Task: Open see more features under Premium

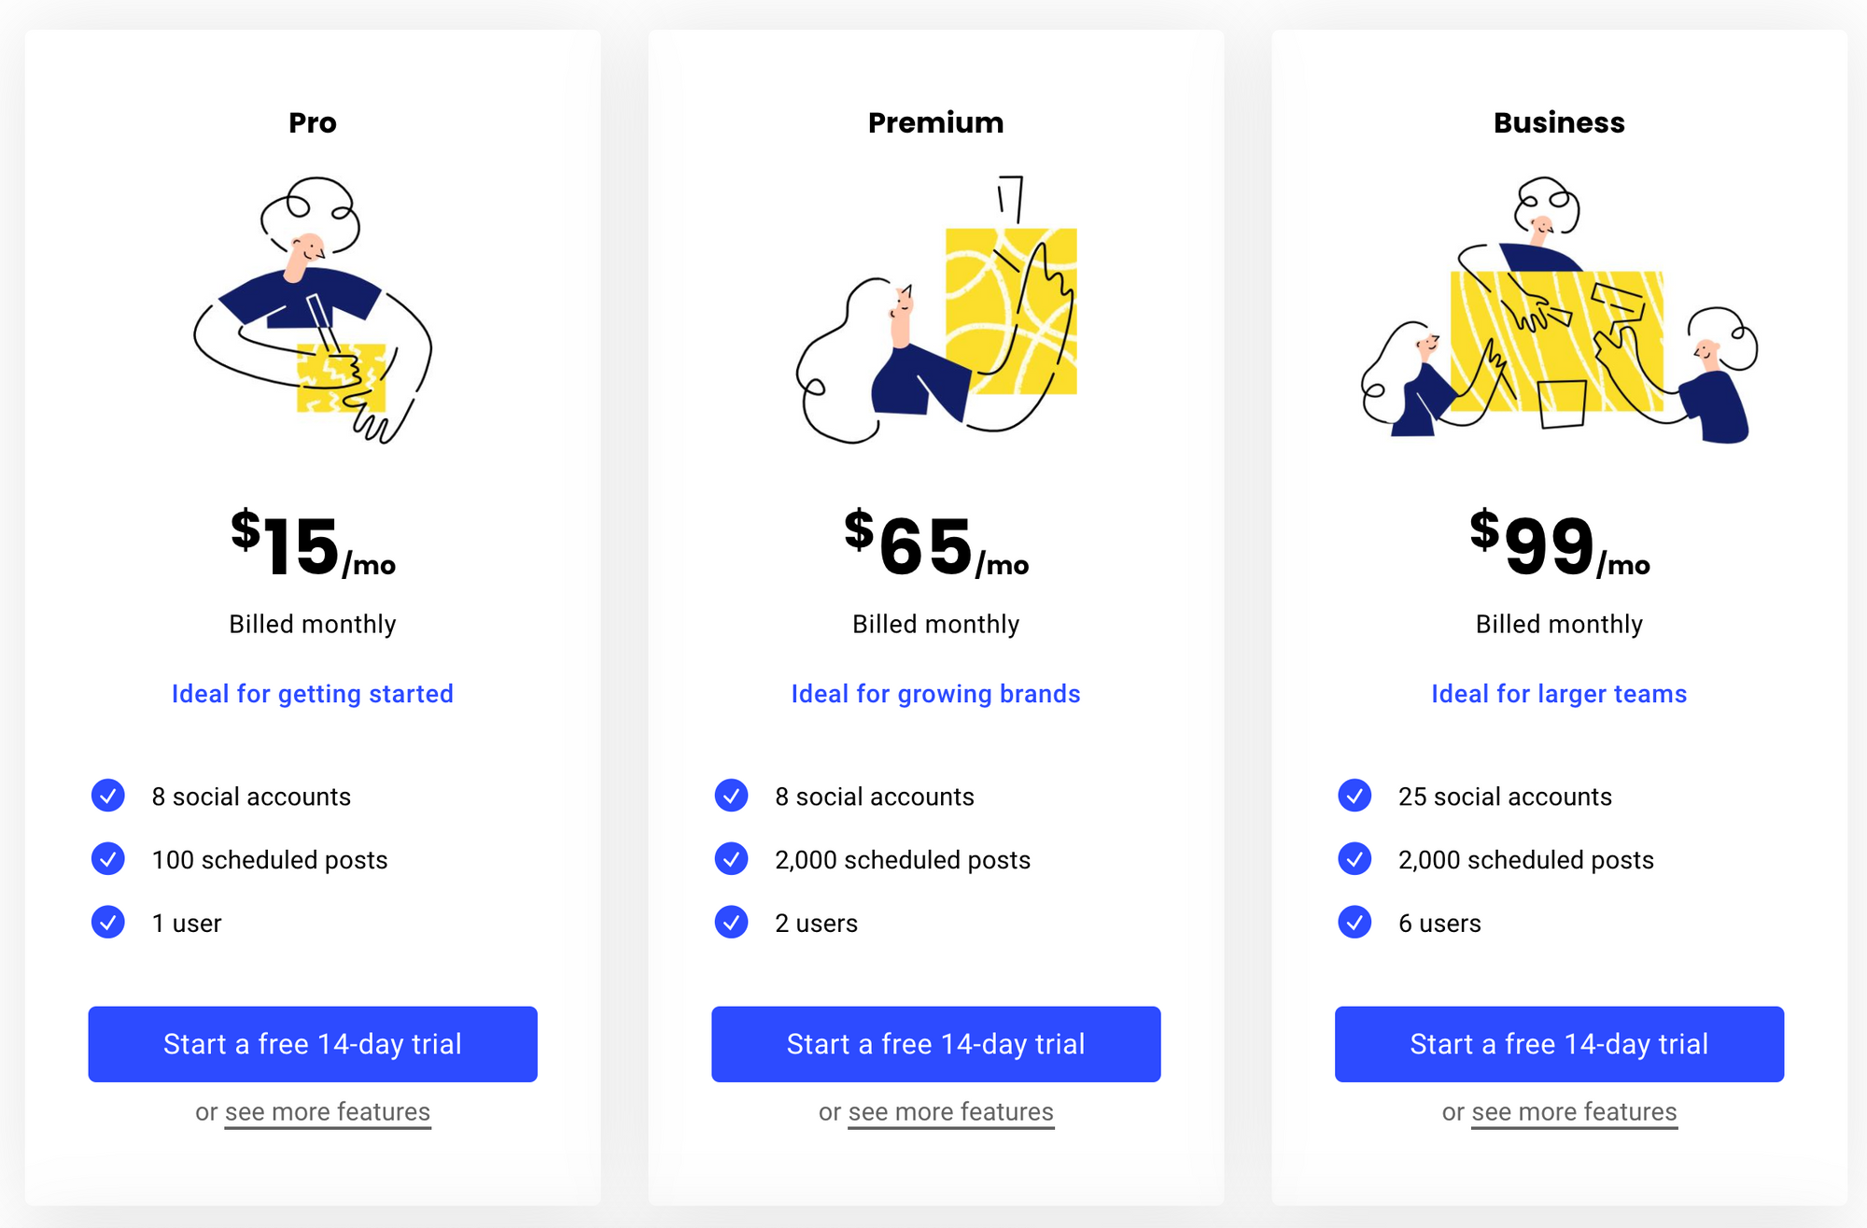Action: (x=949, y=1111)
